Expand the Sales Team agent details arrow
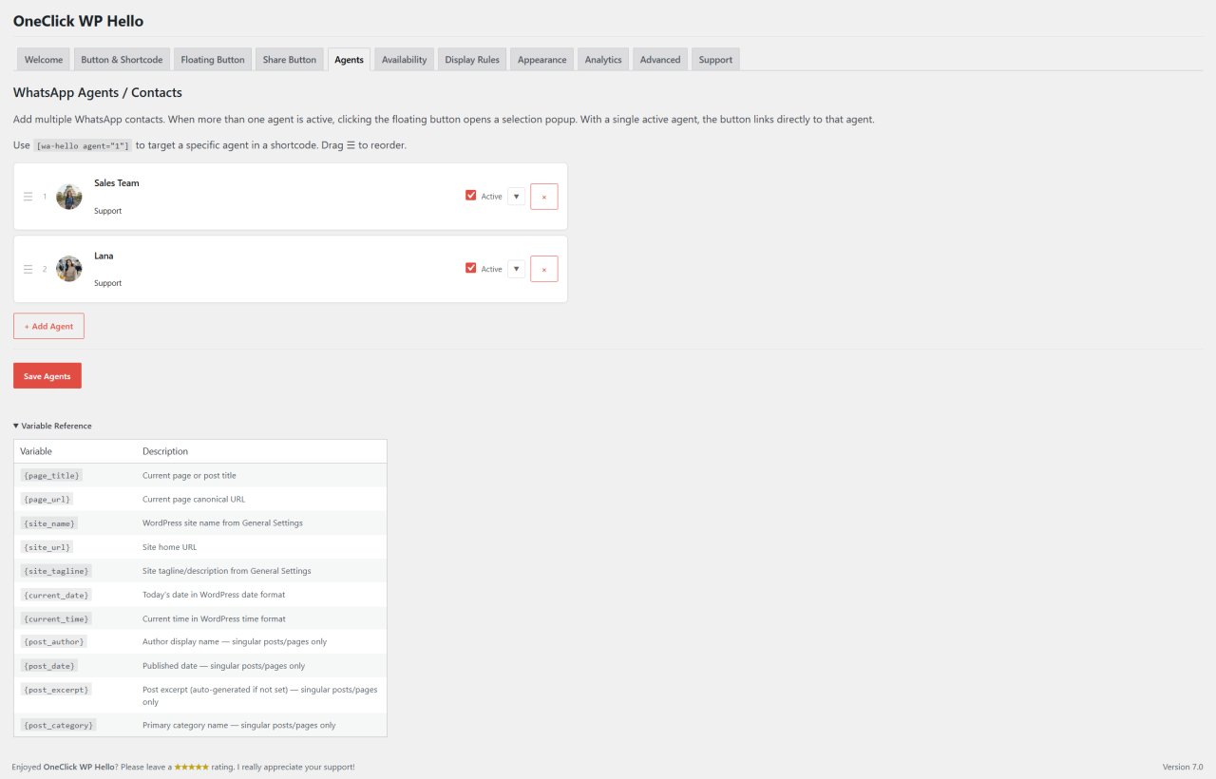This screenshot has height=779, width=1216. [516, 197]
